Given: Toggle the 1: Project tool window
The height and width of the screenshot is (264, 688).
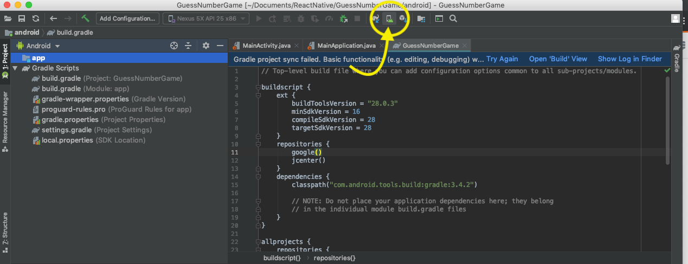Looking at the screenshot, I should point(5,61).
